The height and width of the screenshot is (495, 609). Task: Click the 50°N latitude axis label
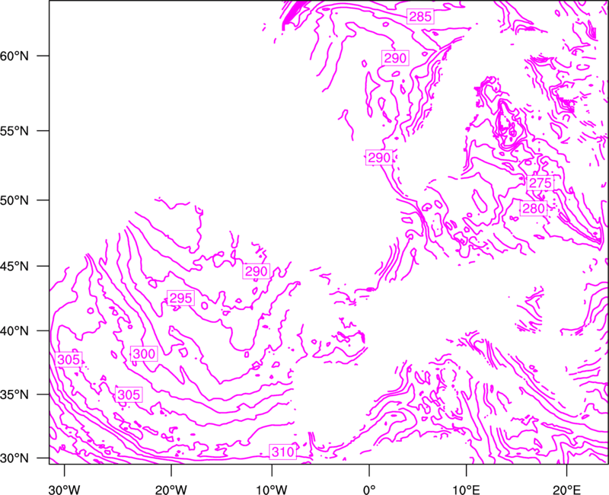(x=14, y=200)
